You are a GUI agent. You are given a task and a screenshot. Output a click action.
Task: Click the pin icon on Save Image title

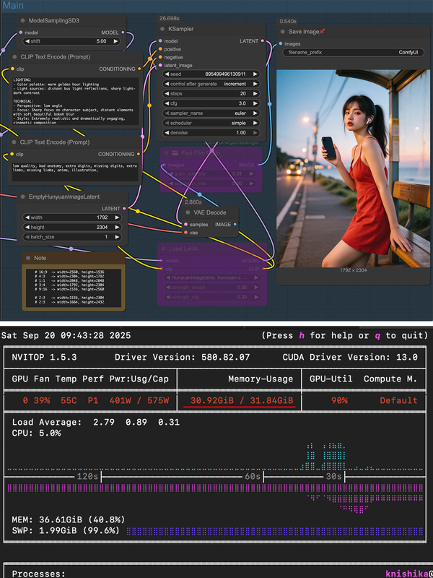point(323,32)
